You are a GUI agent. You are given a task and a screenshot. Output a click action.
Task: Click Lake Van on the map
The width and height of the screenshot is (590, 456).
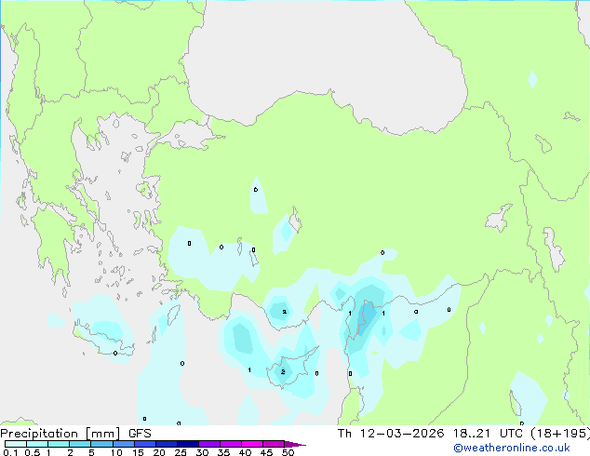(499, 218)
